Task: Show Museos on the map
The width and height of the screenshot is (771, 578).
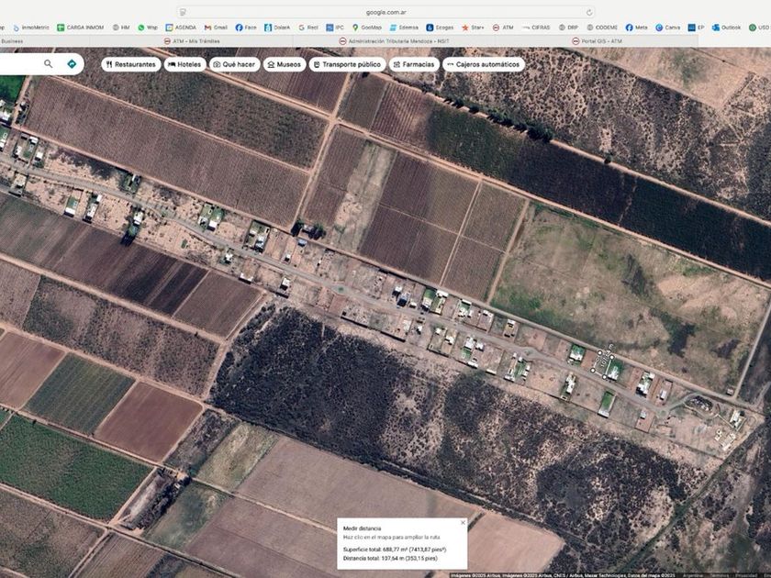Action: click(x=284, y=64)
